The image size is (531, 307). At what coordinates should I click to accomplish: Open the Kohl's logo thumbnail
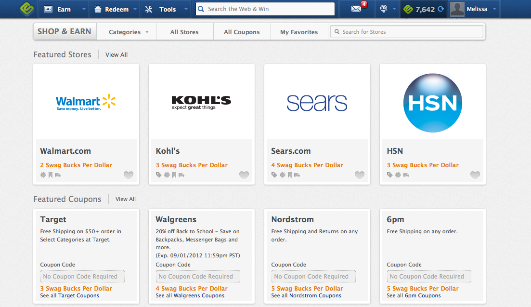tap(202, 102)
